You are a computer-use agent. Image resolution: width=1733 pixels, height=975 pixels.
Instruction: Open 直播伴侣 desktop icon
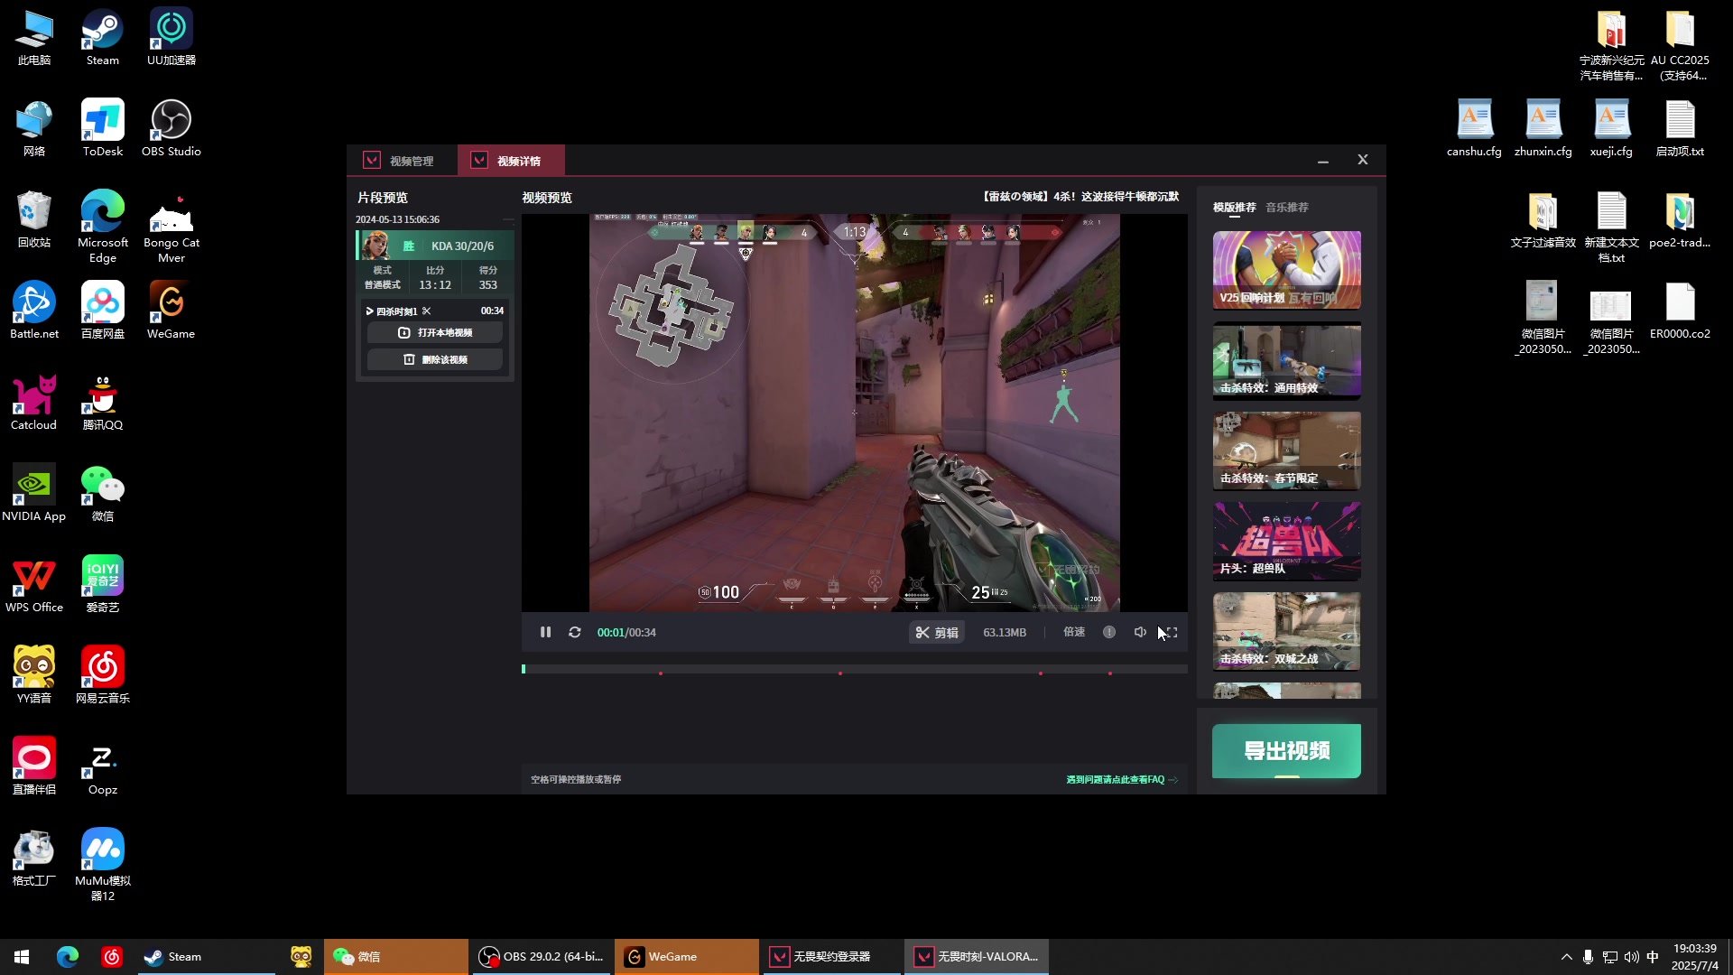pos(34,767)
